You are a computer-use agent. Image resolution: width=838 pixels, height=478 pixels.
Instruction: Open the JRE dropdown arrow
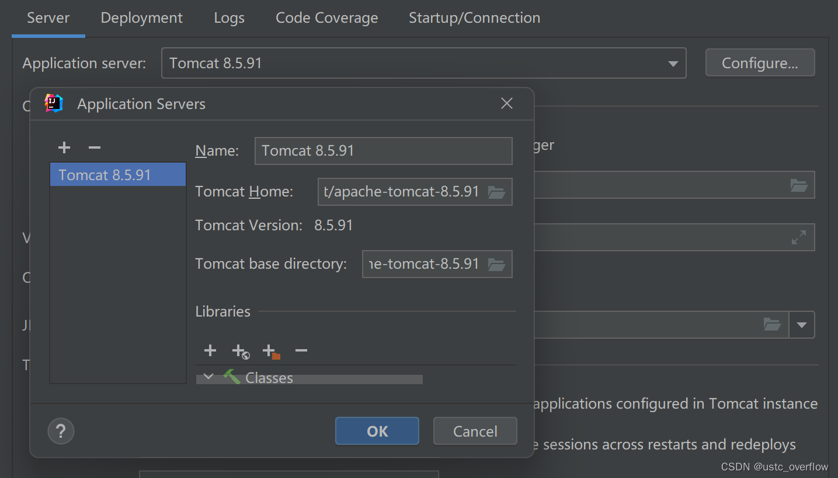802,325
